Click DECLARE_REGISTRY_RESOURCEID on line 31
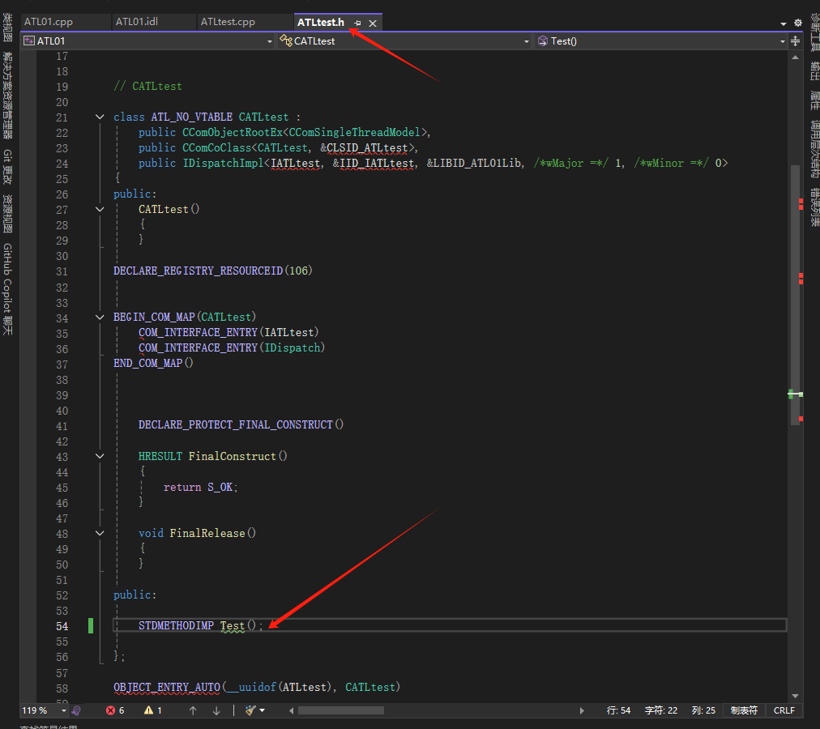 pos(199,271)
